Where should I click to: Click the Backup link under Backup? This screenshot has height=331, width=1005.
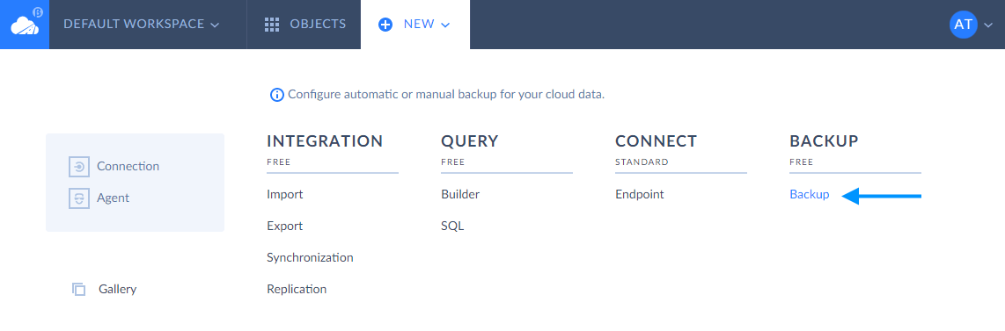pyautogui.click(x=810, y=195)
